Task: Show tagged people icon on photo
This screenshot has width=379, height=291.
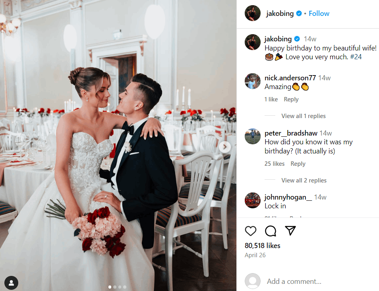Action: pyautogui.click(x=12, y=283)
